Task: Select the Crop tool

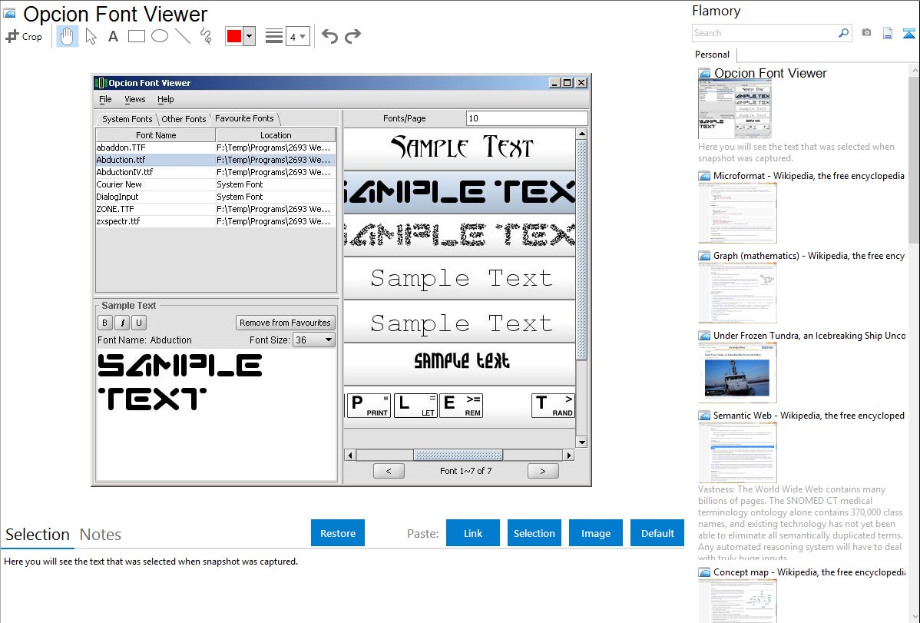Action: tap(24, 36)
